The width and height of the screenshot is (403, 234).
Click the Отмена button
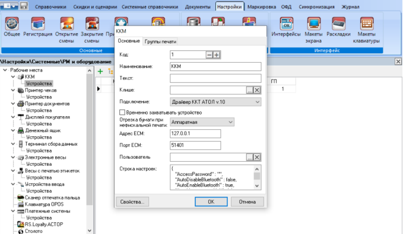coord(247,201)
